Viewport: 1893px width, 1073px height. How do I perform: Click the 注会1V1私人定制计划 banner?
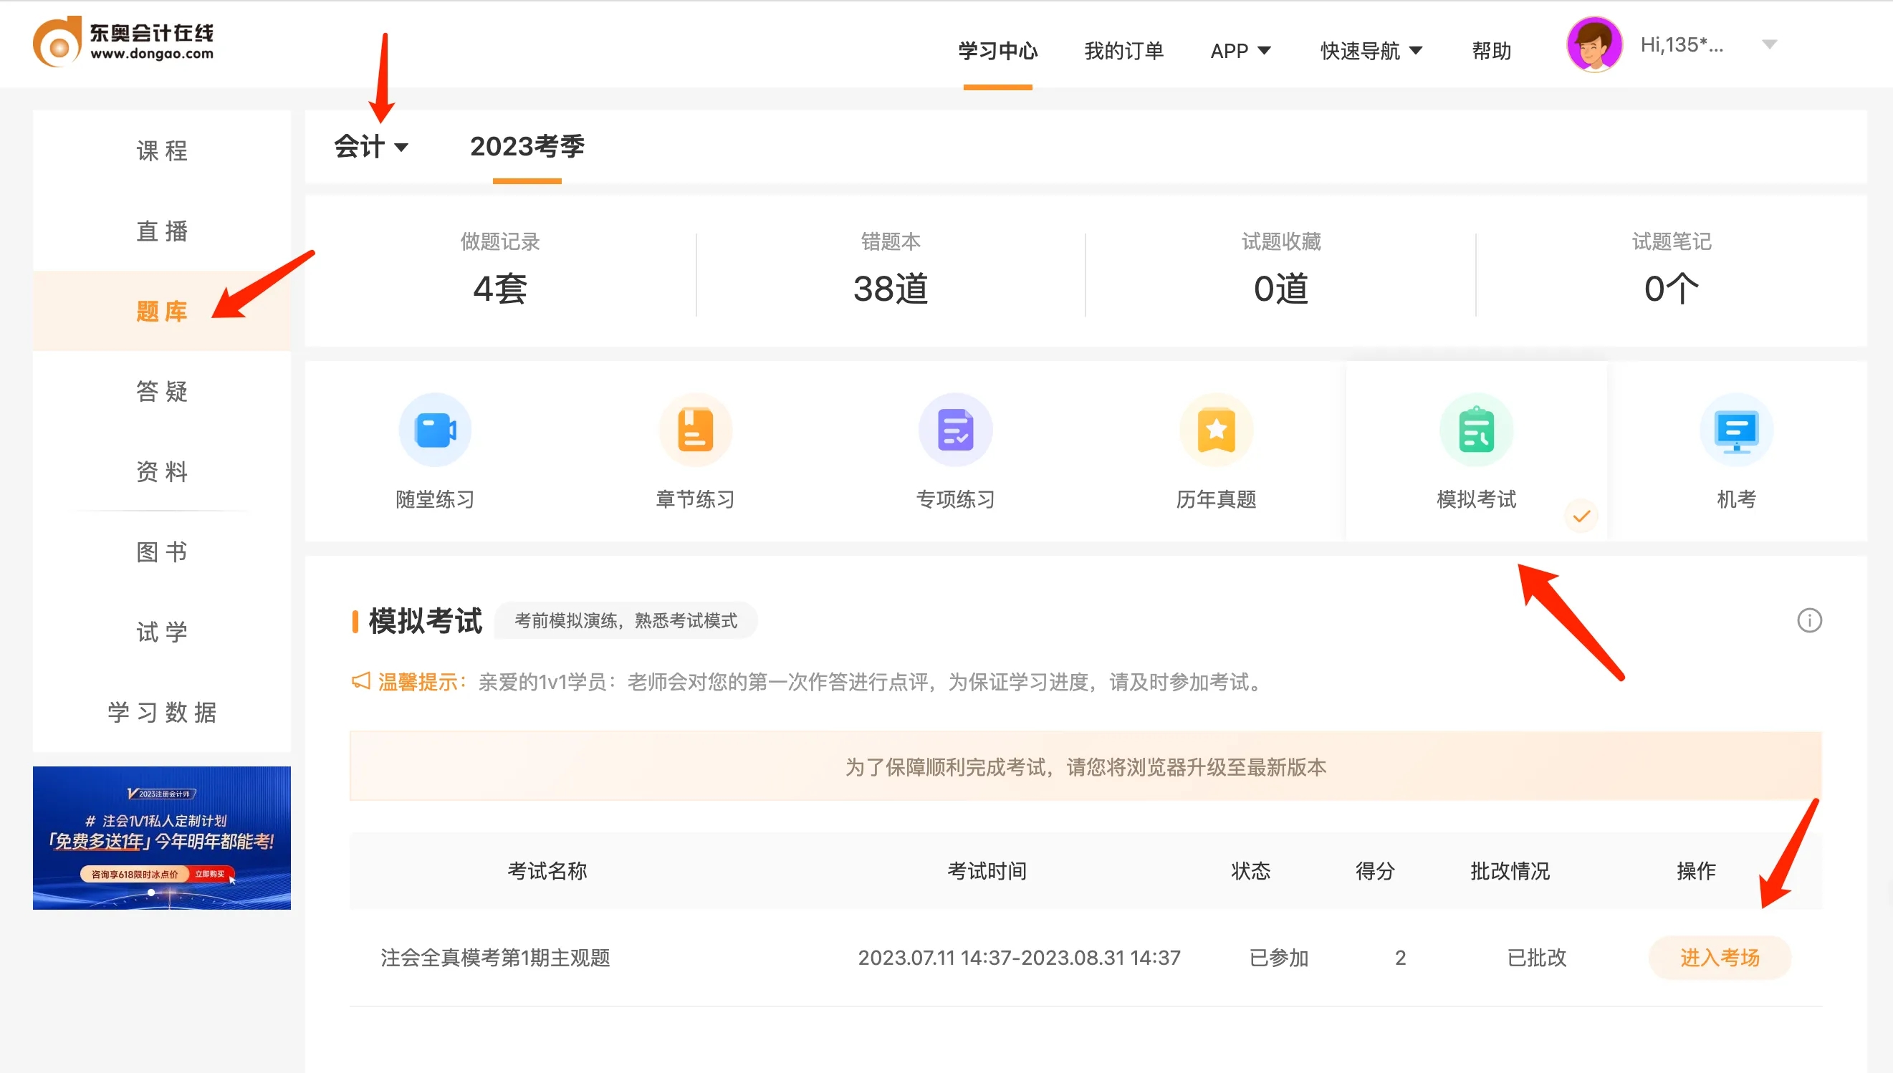(x=161, y=837)
